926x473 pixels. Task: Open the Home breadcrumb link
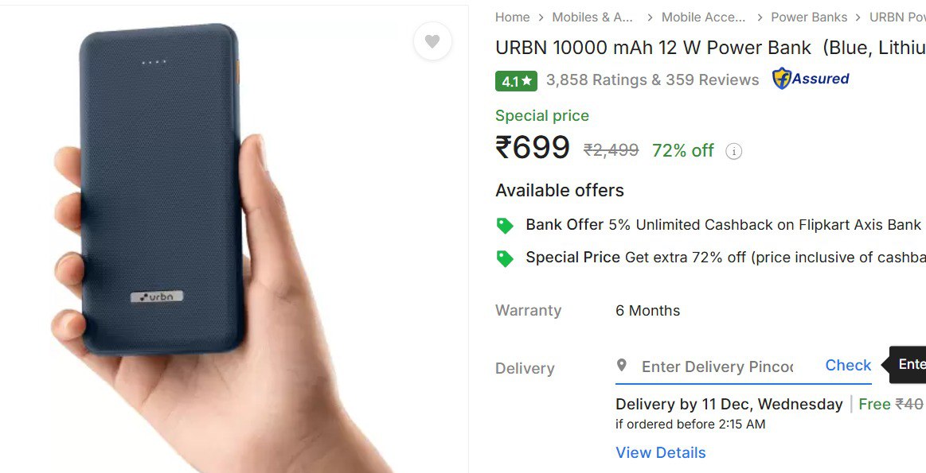click(512, 17)
